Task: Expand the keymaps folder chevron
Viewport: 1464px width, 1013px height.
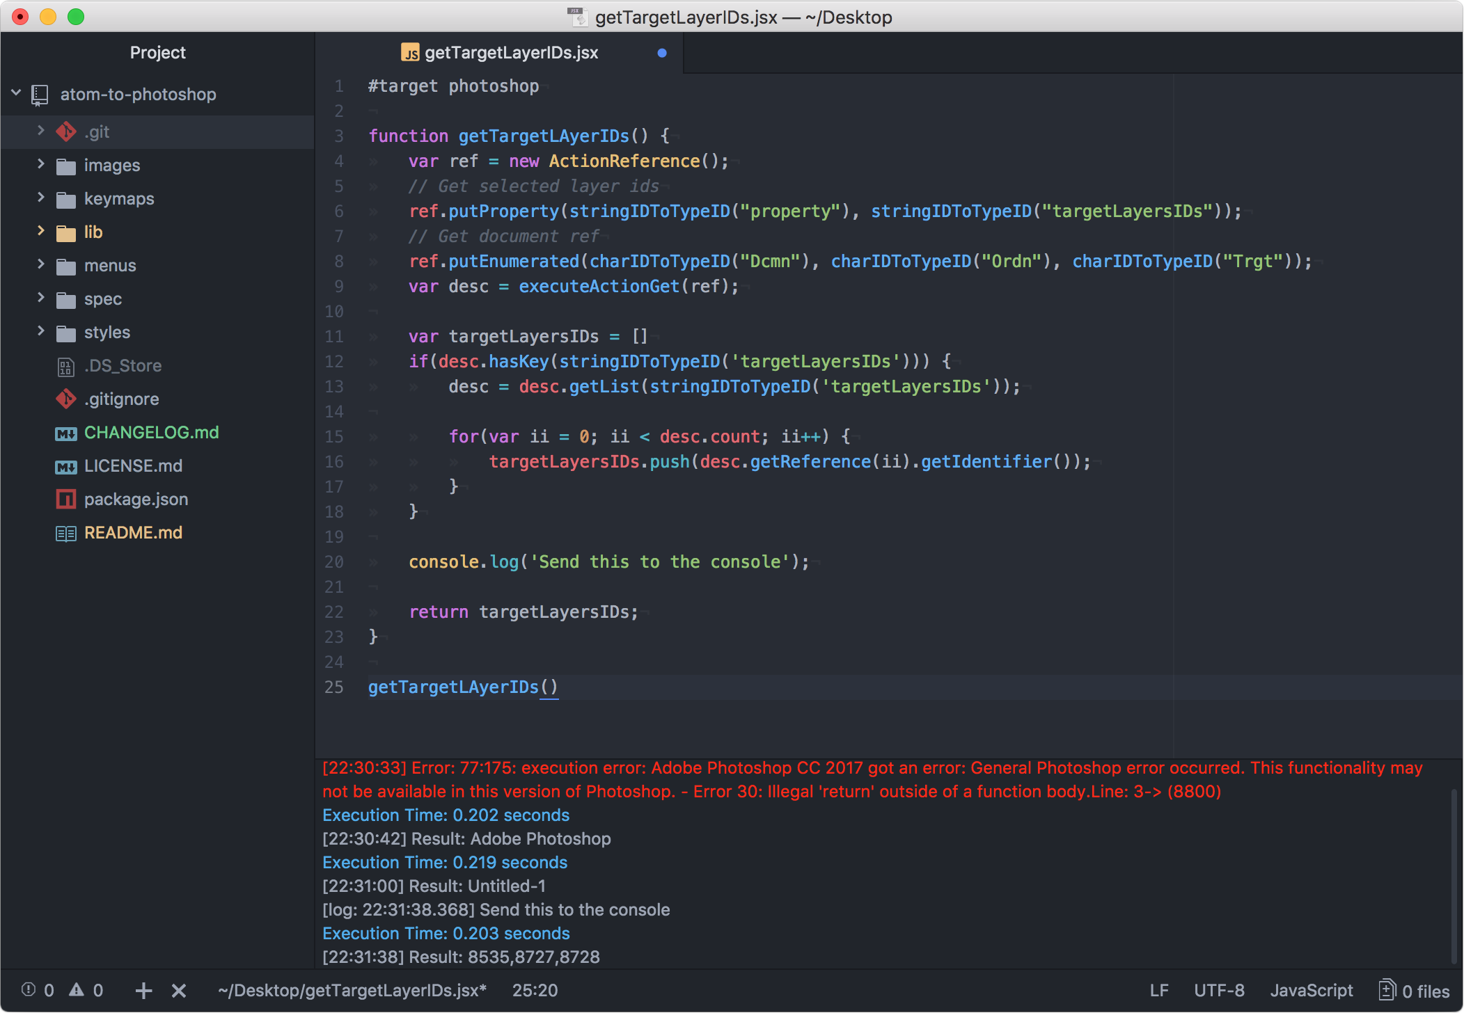Action: pos(40,197)
